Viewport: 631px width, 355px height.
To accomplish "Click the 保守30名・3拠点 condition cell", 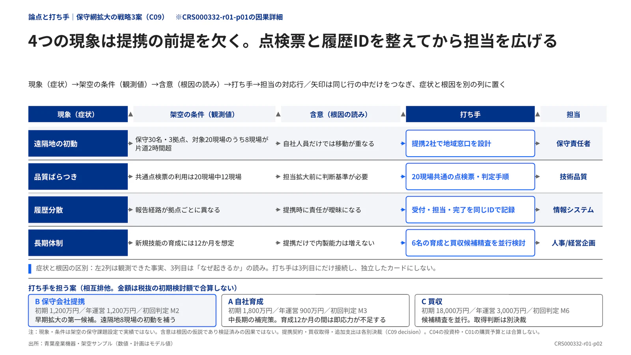I will point(202,144).
